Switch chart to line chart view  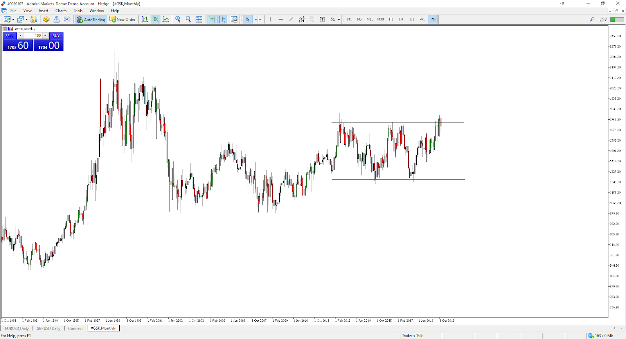(166, 19)
